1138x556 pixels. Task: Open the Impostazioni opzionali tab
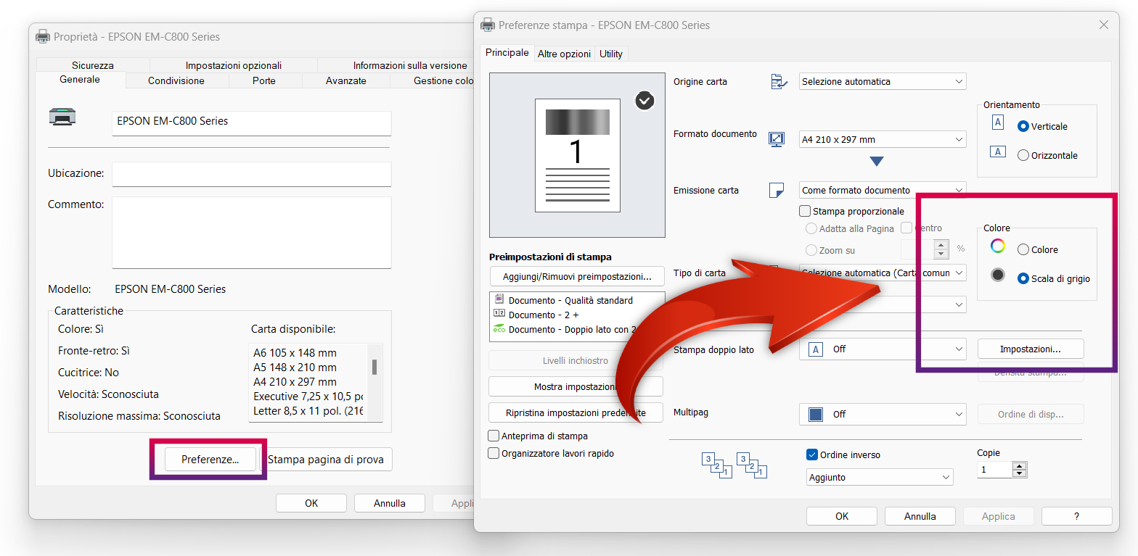pyautogui.click(x=234, y=65)
